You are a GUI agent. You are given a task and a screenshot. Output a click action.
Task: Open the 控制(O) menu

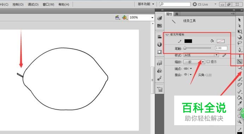[x=18, y=5]
